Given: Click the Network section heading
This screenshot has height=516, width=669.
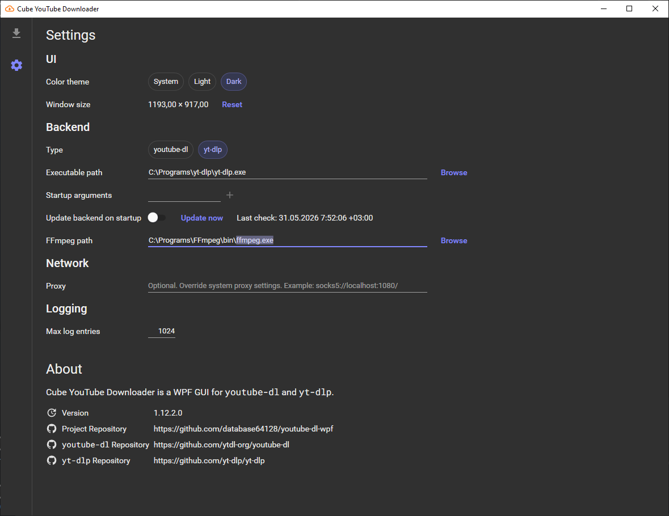Looking at the screenshot, I should (x=68, y=263).
